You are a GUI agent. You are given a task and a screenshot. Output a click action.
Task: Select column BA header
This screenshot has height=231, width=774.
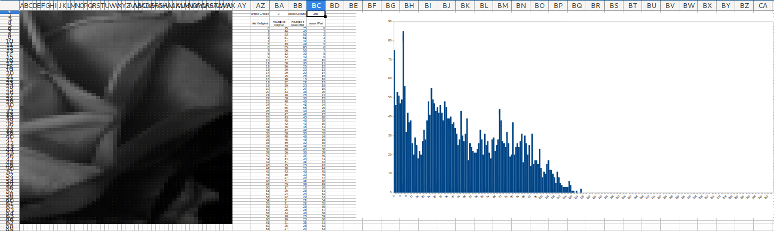tap(279, 5)
